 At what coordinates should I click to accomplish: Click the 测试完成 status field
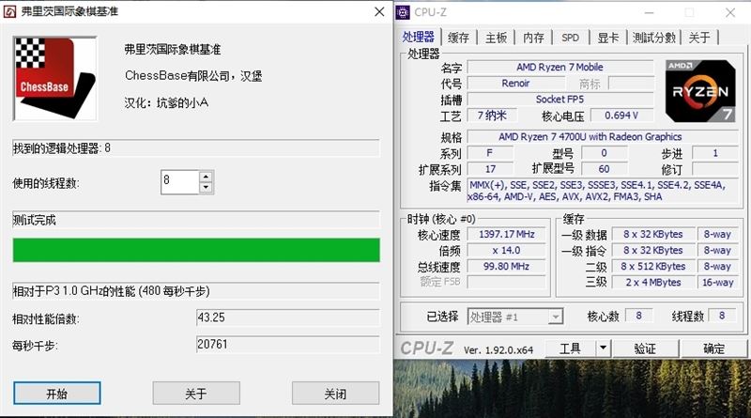point(196,220)
